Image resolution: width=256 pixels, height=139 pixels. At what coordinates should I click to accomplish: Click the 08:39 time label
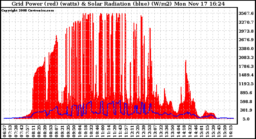tap(45, 131)
